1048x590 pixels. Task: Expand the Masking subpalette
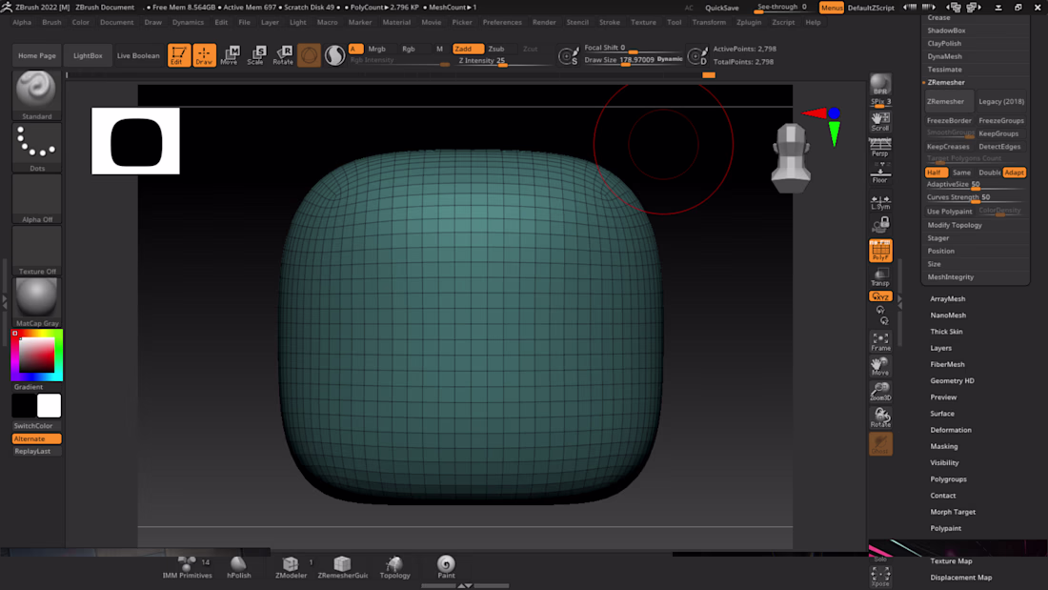click(944, 446)
